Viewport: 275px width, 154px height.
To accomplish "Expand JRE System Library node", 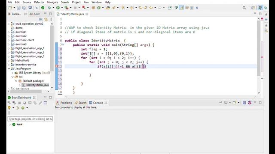I will [x=12, y=73].
